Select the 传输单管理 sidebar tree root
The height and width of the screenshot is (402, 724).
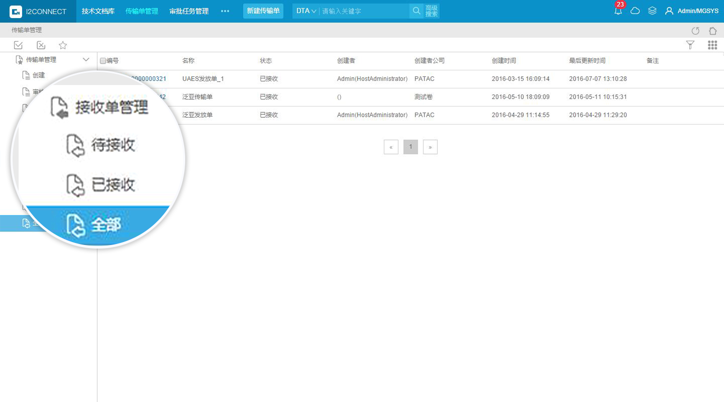[x=41, y=60]
